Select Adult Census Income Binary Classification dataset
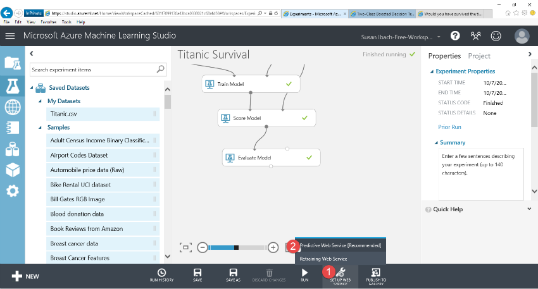 click(103, 140)
